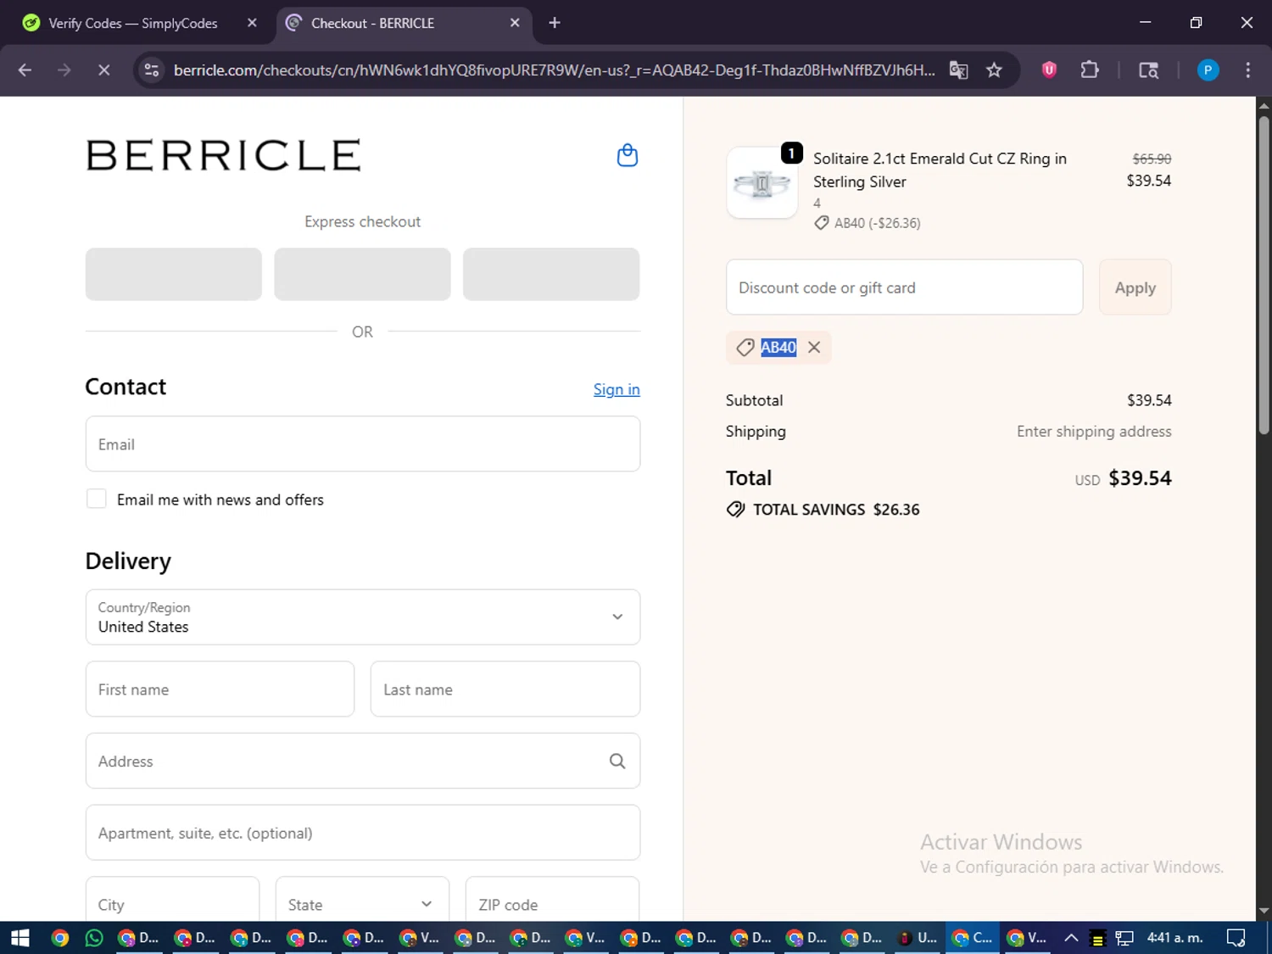This screenshot has width=1272, height=954.
Task: Open the Country/Region dropdown
Action: 362,617
